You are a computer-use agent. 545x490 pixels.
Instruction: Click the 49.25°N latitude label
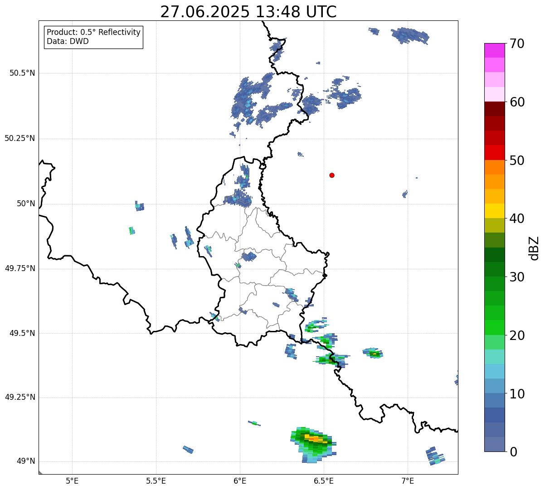19,397
